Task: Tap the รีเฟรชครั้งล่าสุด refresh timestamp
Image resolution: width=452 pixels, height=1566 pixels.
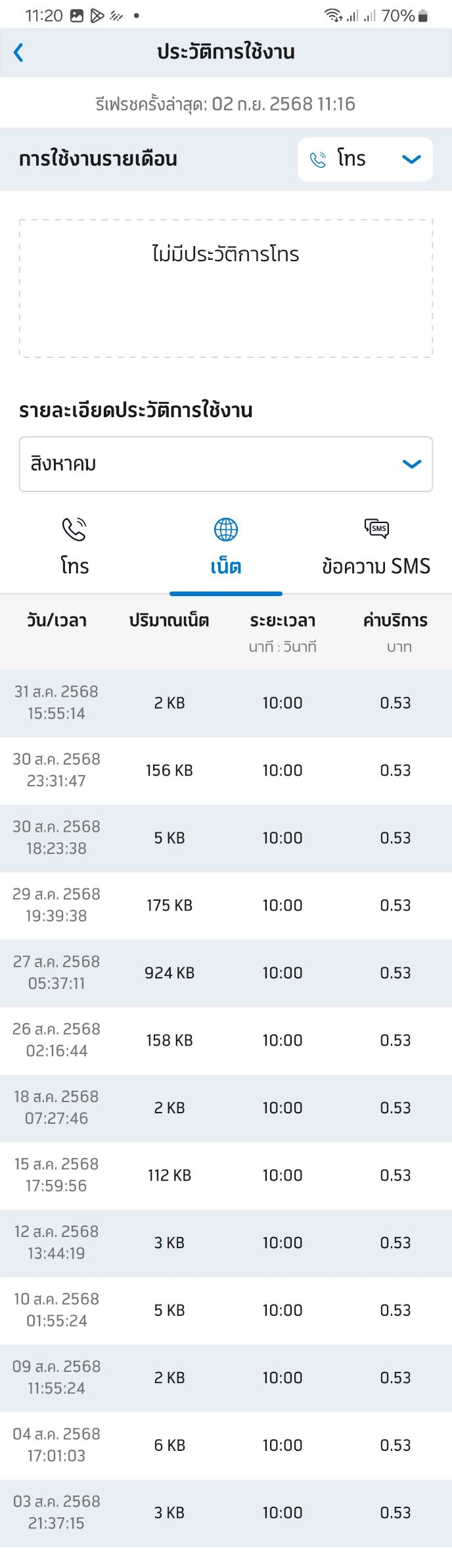Action: (x=225, y=104)
